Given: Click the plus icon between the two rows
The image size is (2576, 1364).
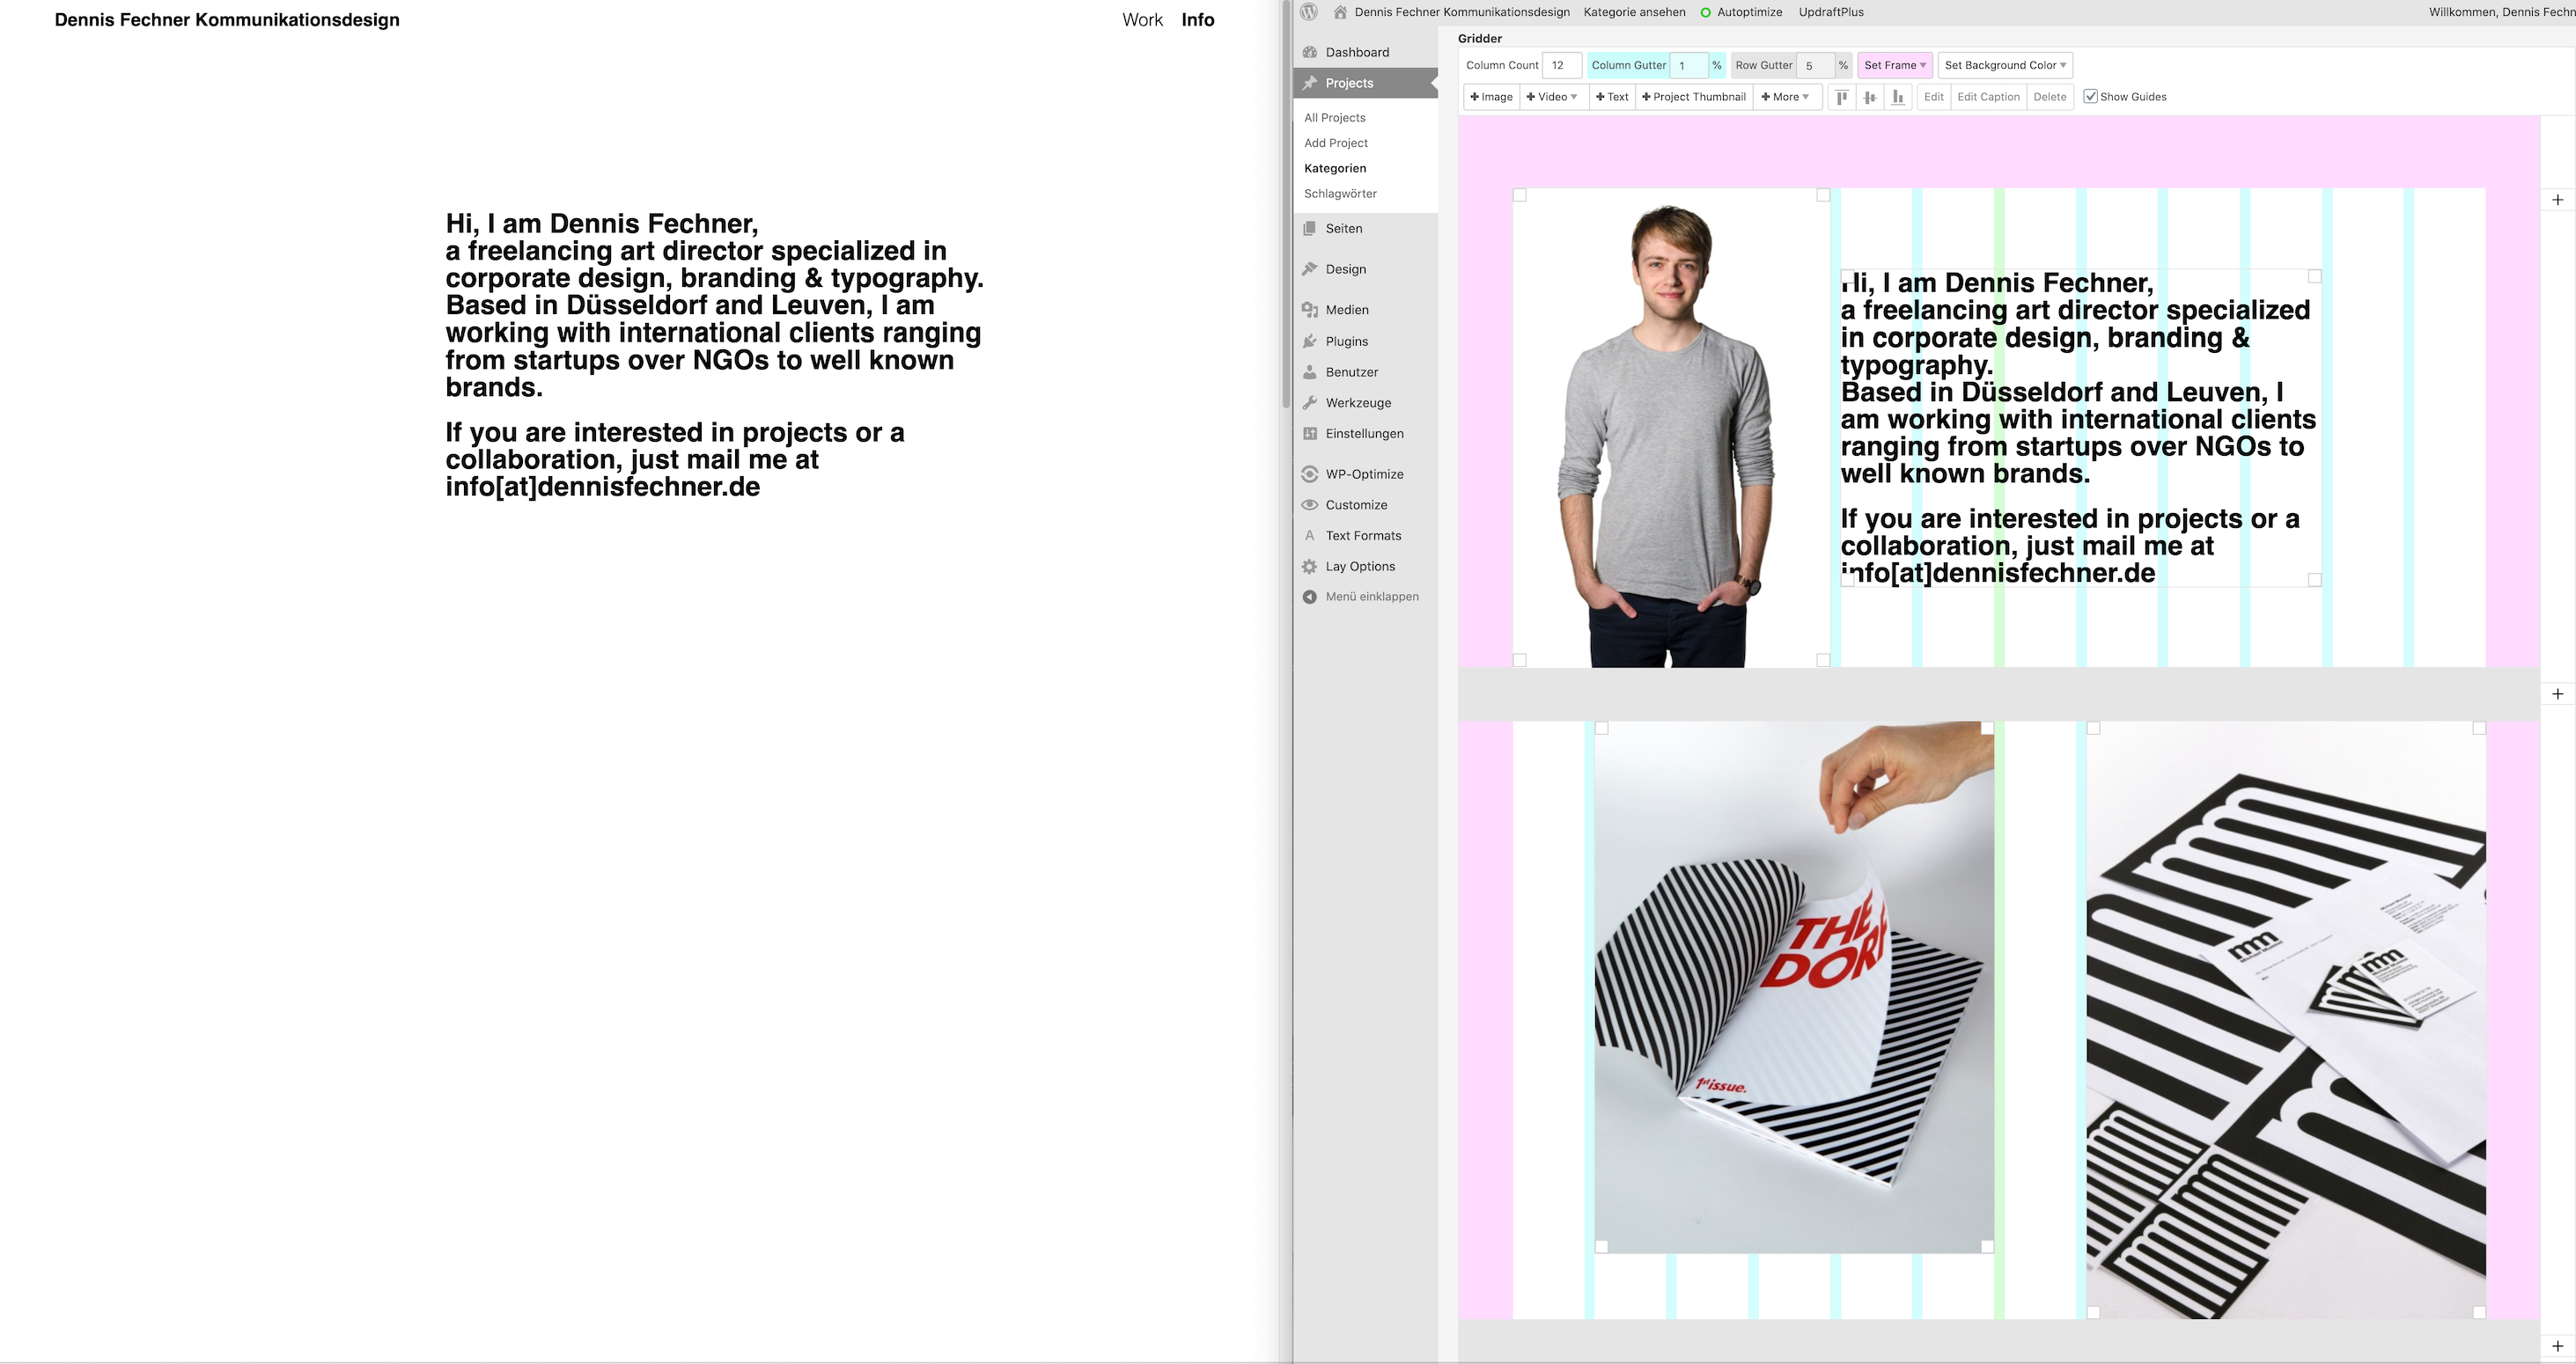Looking at the screenshot, I should pyautogui.click(x=2557, y=693).
